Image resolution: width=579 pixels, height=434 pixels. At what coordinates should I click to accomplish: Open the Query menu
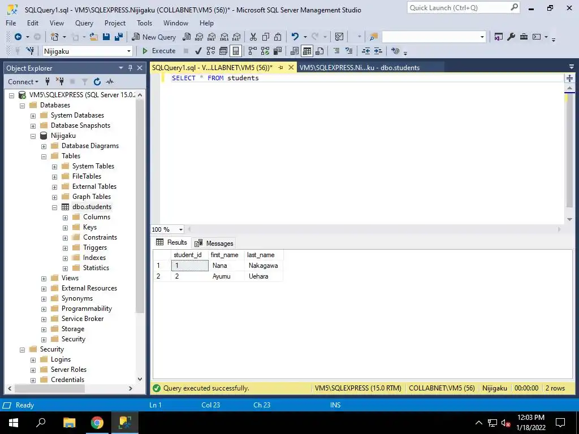coord(84,23)
